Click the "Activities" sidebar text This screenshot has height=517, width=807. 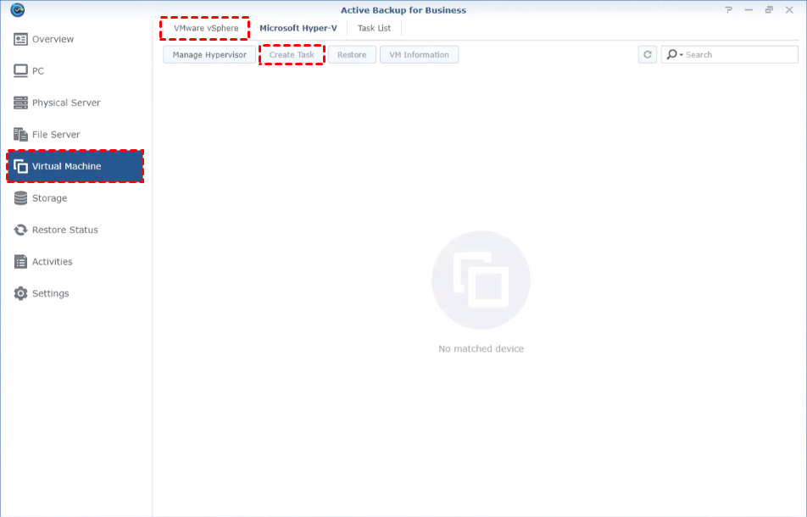[52, 262]
